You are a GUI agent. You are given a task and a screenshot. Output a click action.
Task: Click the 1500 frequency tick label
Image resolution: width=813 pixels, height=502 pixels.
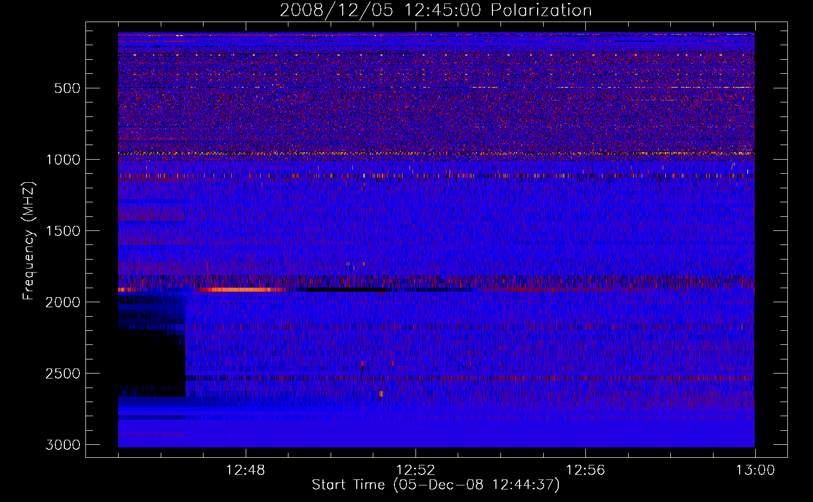63,231
